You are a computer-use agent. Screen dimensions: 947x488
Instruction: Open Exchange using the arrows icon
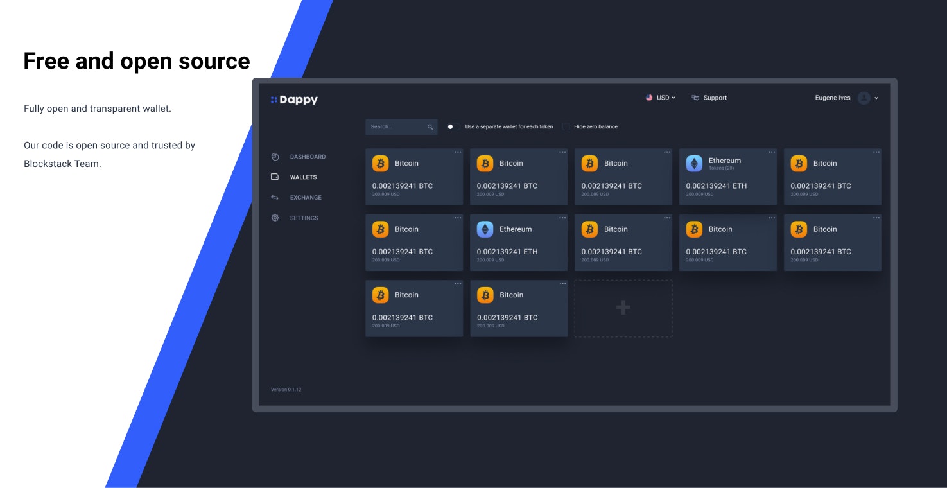click(x=275, y=197)
